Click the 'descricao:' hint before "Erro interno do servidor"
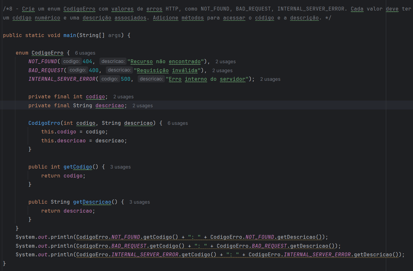Image resolution: width=413 pixels, height=271 pixels. pyautogui.click(x=151, y=79)
